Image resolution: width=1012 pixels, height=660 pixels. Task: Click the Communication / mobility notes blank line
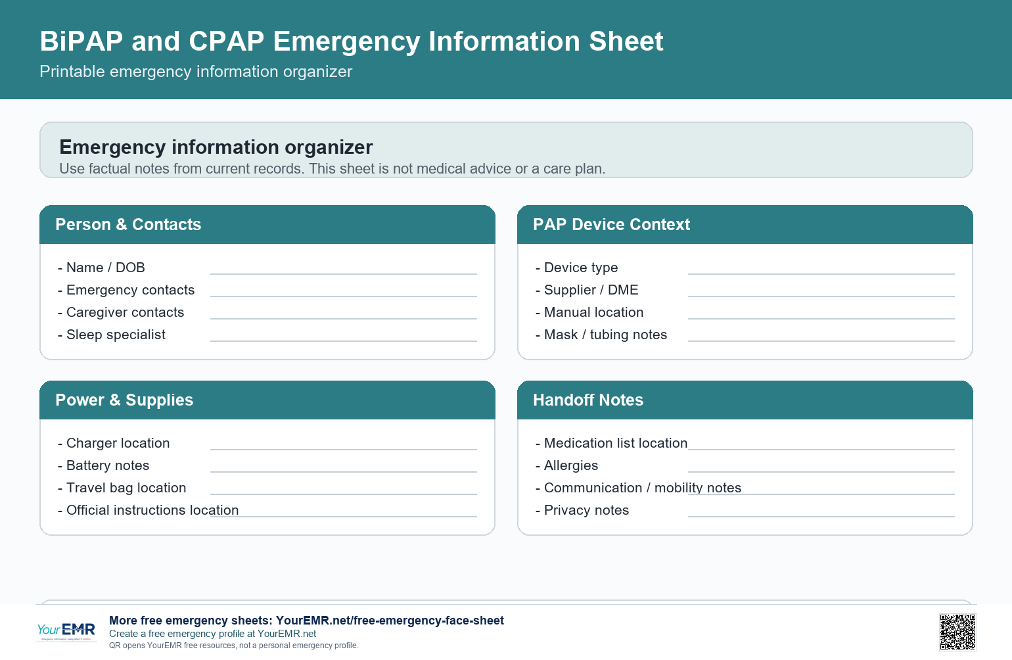point(821,494)
